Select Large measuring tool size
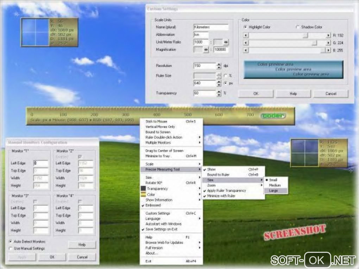The image size is (359, 269). click(276, 191)
